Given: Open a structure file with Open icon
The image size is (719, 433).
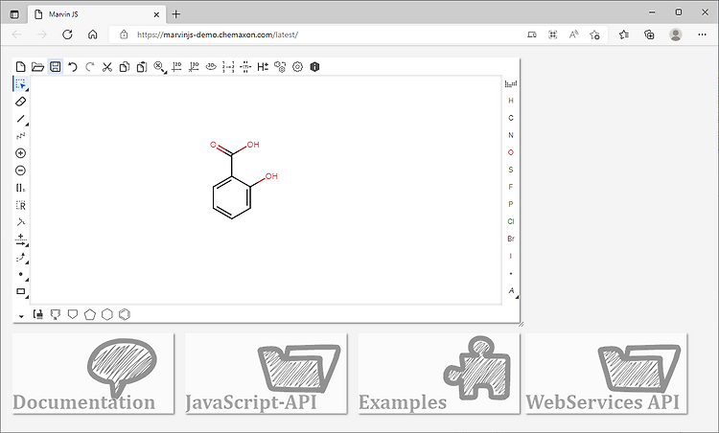Looking at the screenshot, I should coord(37,67).
